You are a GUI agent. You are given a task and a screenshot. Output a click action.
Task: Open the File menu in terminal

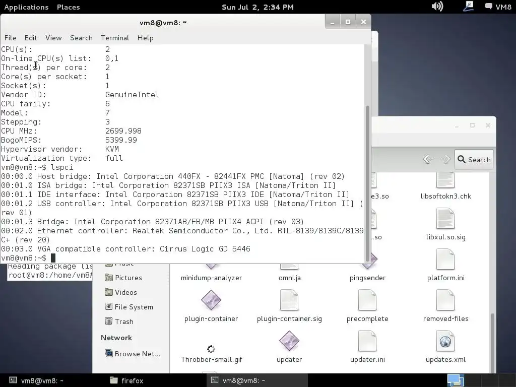(10, 38)
